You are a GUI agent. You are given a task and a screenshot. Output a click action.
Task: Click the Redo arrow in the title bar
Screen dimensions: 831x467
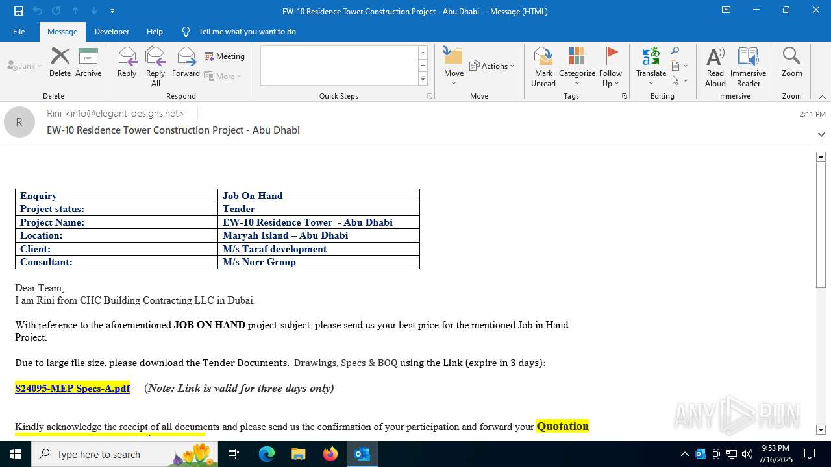coord(56,11)
